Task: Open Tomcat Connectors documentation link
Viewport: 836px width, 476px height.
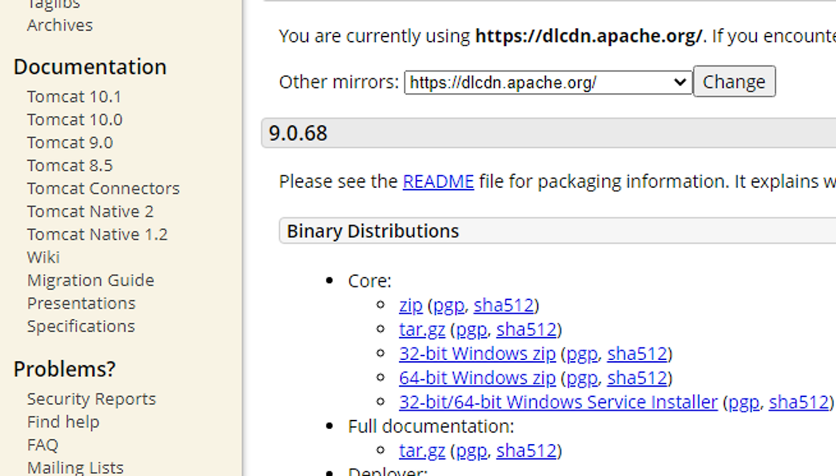Action: click(103, 188)
